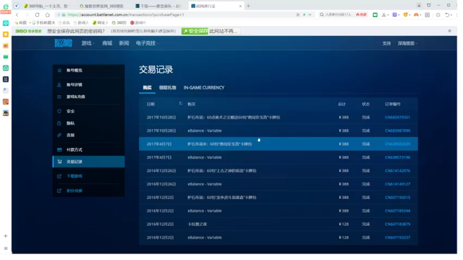The height and width of the screenshot is (260, 463).
Task: Expand the 电子竞技 header dropdown
Action: tap(147, 43)
